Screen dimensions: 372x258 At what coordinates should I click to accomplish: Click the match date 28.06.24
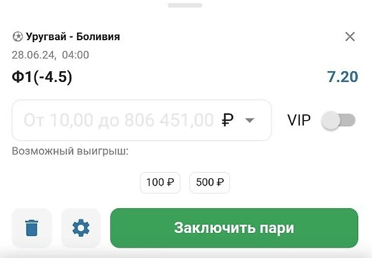[x=32, y=54]
